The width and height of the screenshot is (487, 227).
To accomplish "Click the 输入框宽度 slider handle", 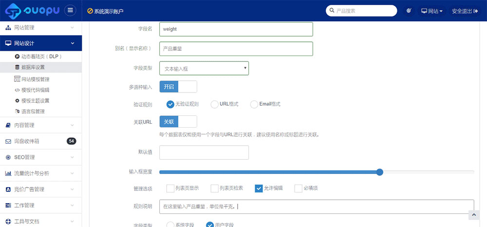I will (x=379, y=172).
